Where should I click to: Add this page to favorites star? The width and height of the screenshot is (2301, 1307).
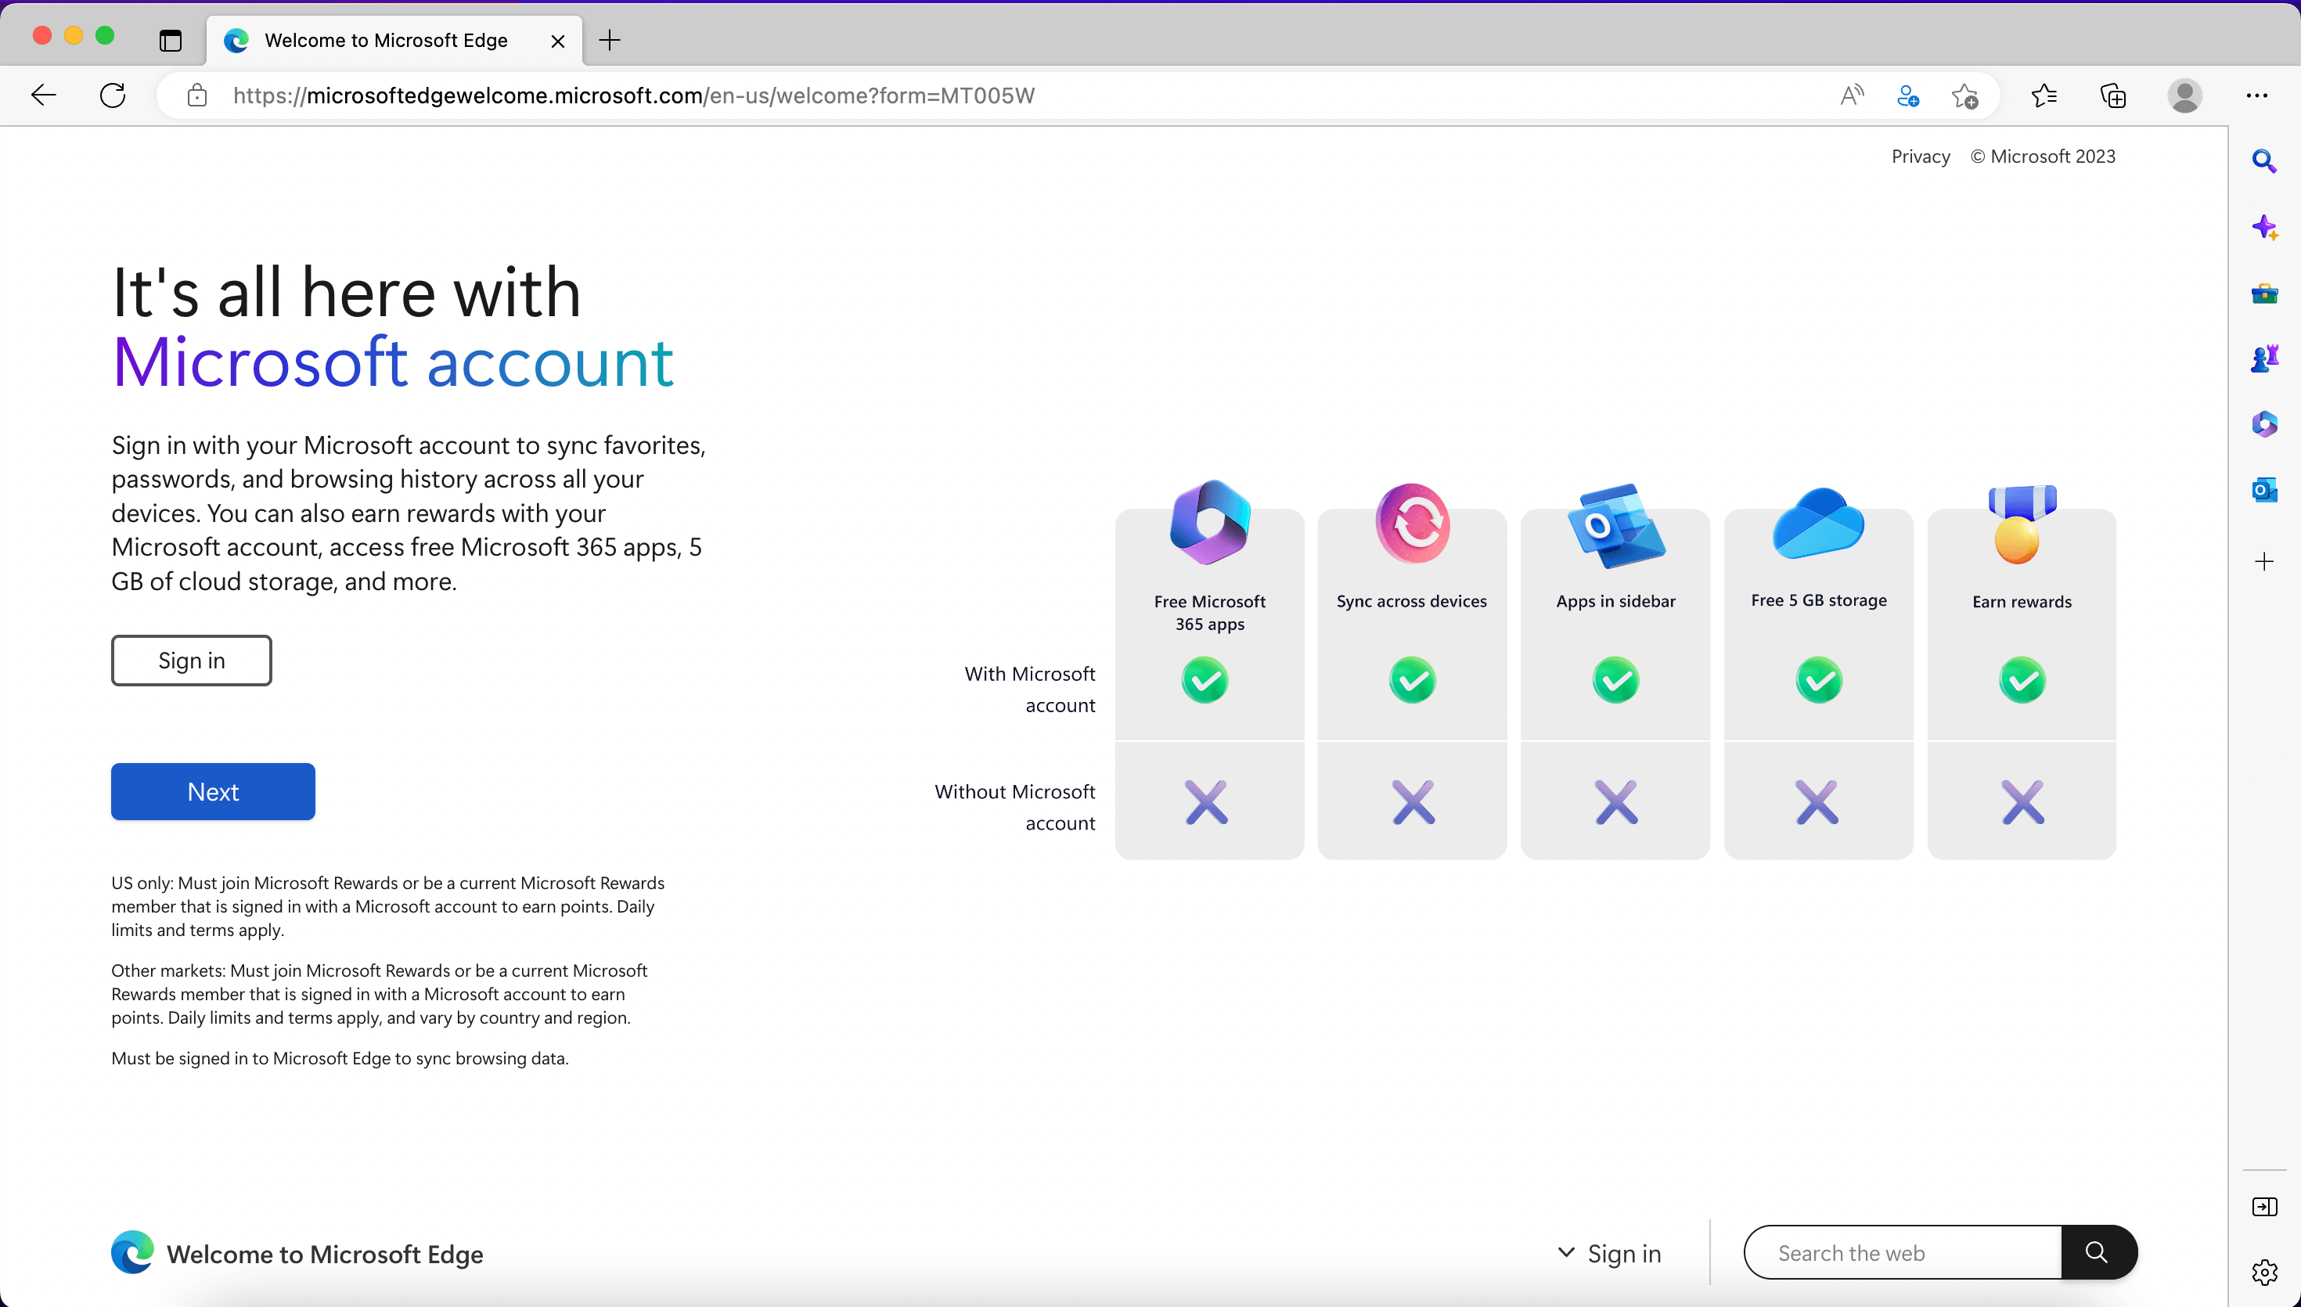pyautogui.click(x=1964, y=95)
